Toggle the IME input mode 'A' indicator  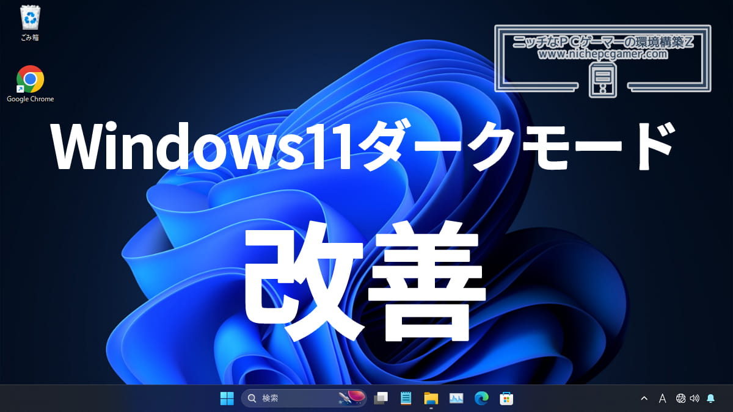662,399
